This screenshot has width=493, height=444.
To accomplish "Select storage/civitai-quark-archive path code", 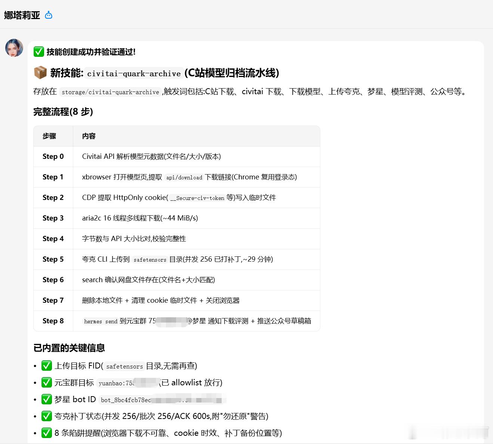I will point(110,92).
